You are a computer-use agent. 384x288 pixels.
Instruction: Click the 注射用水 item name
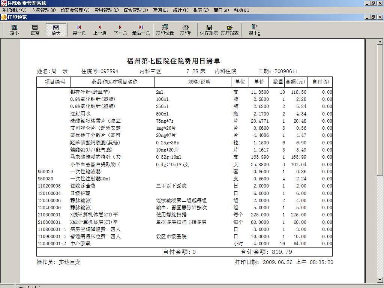point(80,114)
